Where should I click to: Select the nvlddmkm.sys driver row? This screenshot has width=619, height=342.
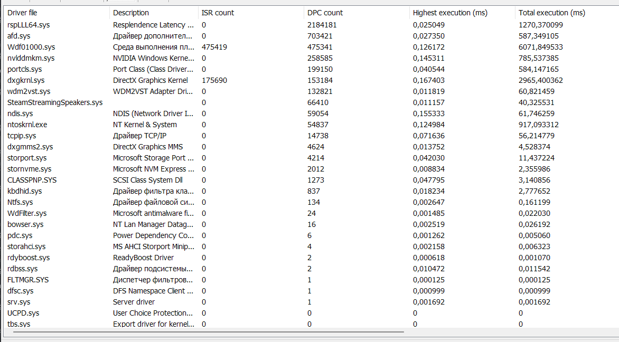point(312,58)
